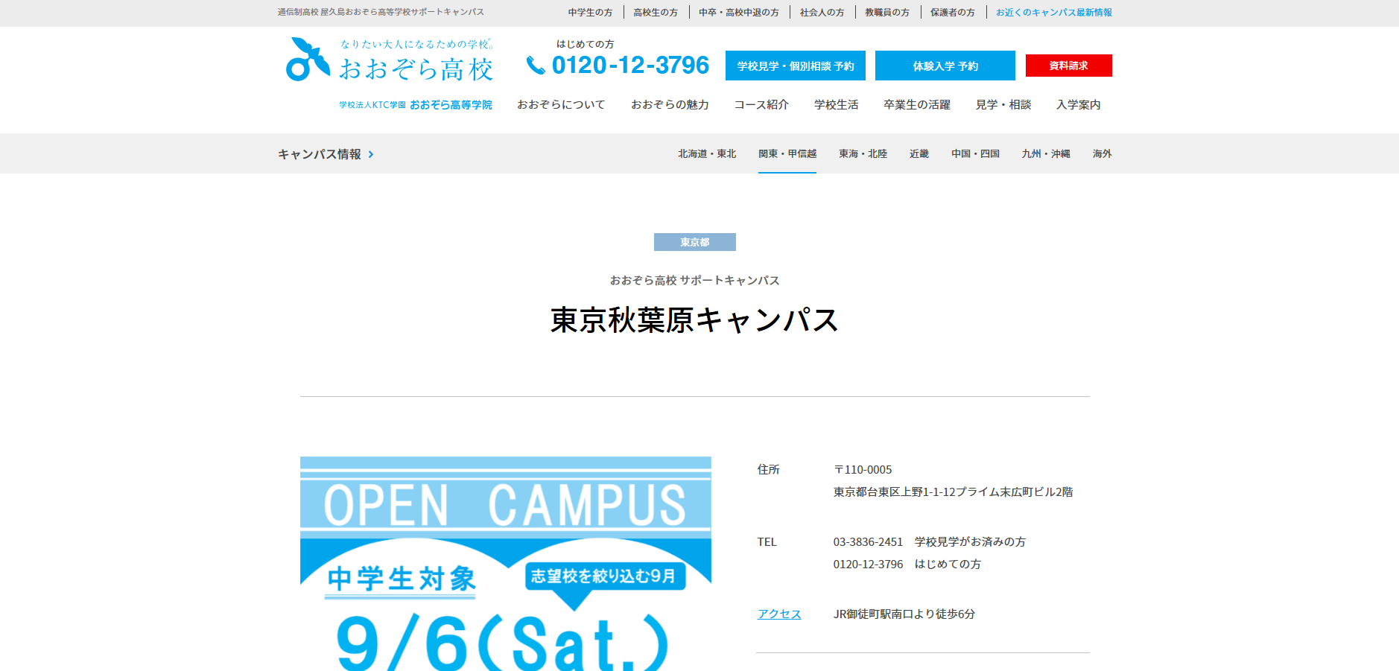This screenshot has width=1399, height=671.
Task: Open the 保護者の方 link
Action: [953, 13]
